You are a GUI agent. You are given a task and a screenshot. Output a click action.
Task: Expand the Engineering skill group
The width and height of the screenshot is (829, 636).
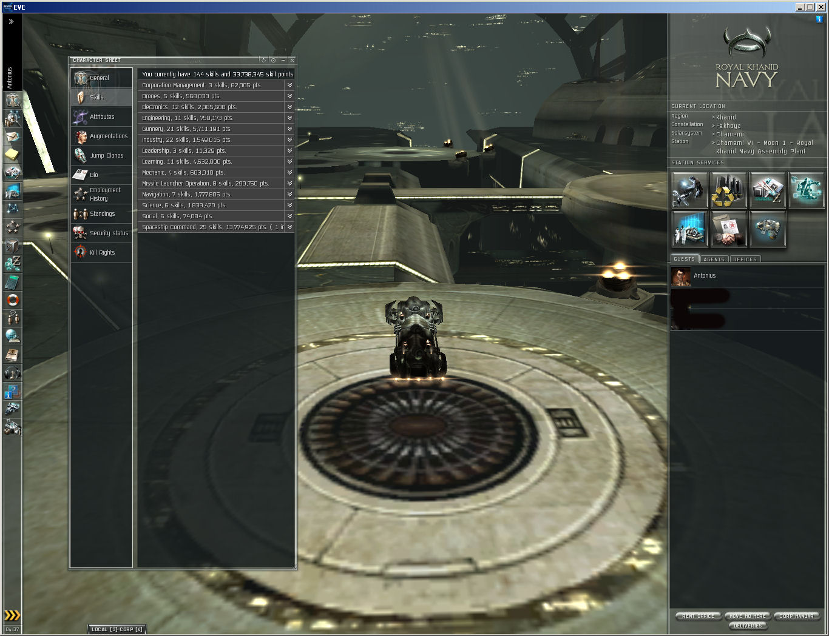tap(289, 118)
